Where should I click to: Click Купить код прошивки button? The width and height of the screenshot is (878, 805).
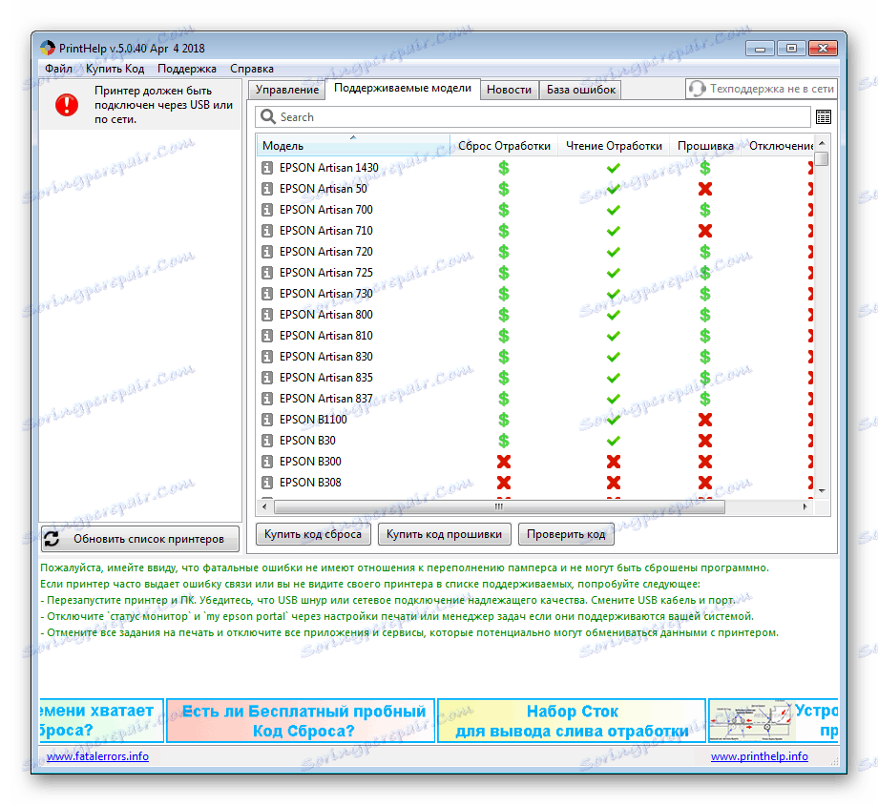pyautogui.click(x=444, y=534)
